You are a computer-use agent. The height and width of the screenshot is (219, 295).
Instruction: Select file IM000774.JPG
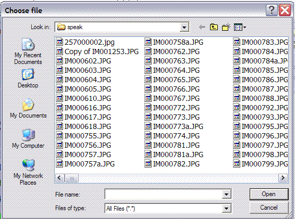coord(172,136)
